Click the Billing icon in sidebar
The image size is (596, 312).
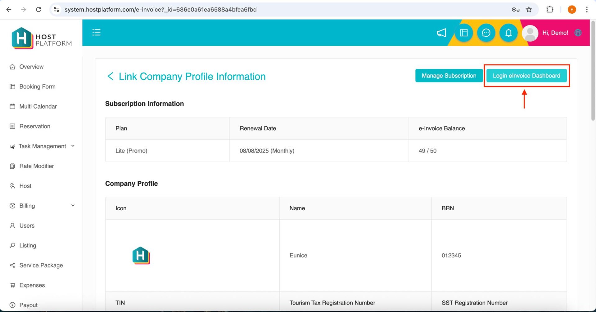click(12, 206)
